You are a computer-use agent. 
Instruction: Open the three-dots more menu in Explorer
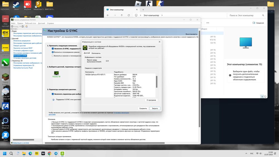pos(208,23)
